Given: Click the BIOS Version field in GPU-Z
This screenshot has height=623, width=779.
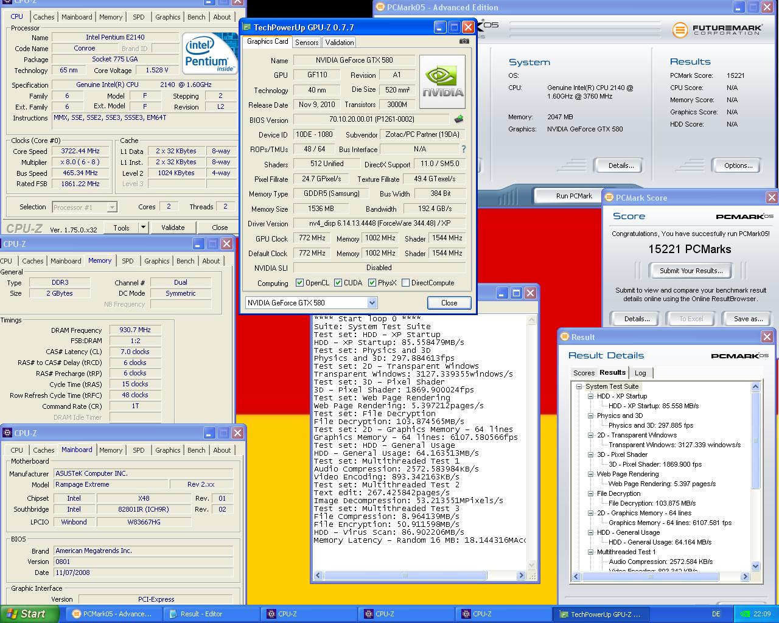Looking at the screenshot, I should (x=372, y=120).
